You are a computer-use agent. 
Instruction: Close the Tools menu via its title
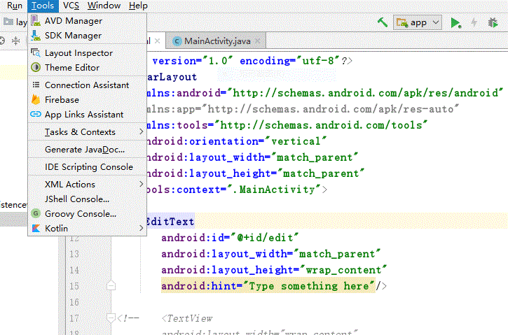pos(43,6)
